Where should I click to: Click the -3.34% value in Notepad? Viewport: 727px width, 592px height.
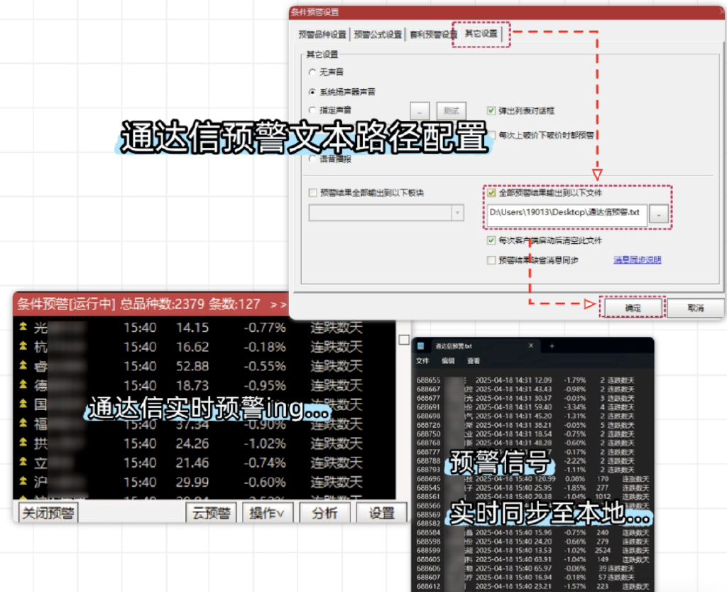click(575, 407)
